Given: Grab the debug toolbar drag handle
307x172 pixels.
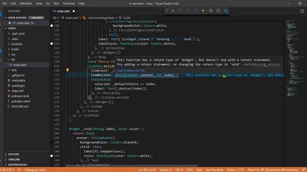Looking at the screenshot, I should click(x=167, y=11).
